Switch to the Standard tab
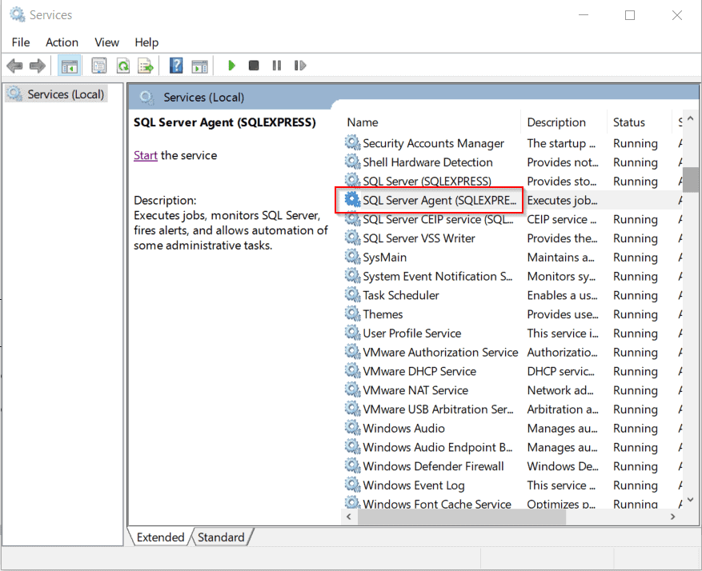Viewport: 702px width, 571px height. 221,537
